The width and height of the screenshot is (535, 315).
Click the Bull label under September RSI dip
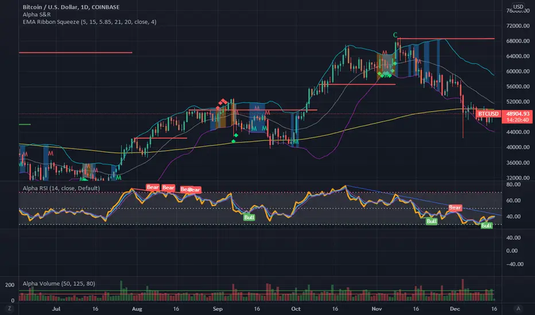coord(249,217)
